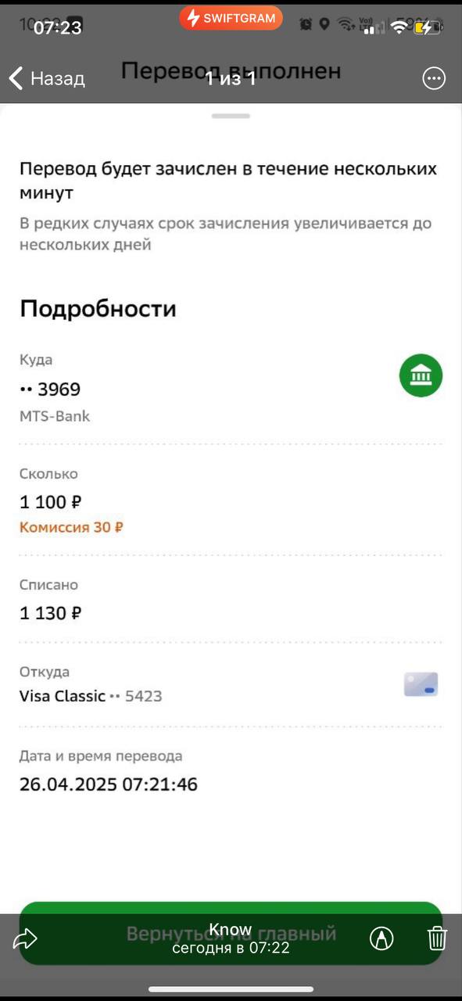Open the markup pen editor icon

(381, 938)
